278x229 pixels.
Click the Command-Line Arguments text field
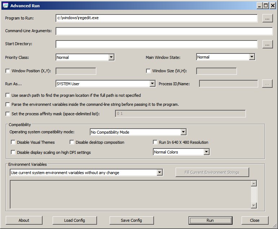(x=164, y=31)
